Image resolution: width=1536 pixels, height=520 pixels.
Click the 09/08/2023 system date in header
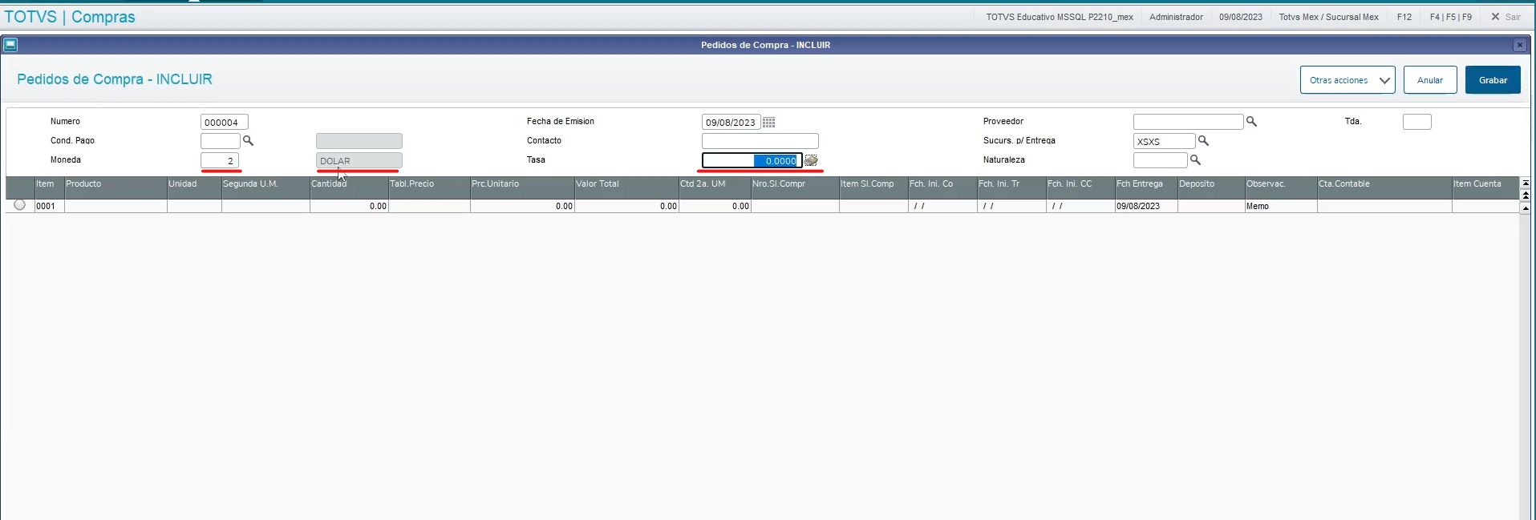tap(1241, 17)
